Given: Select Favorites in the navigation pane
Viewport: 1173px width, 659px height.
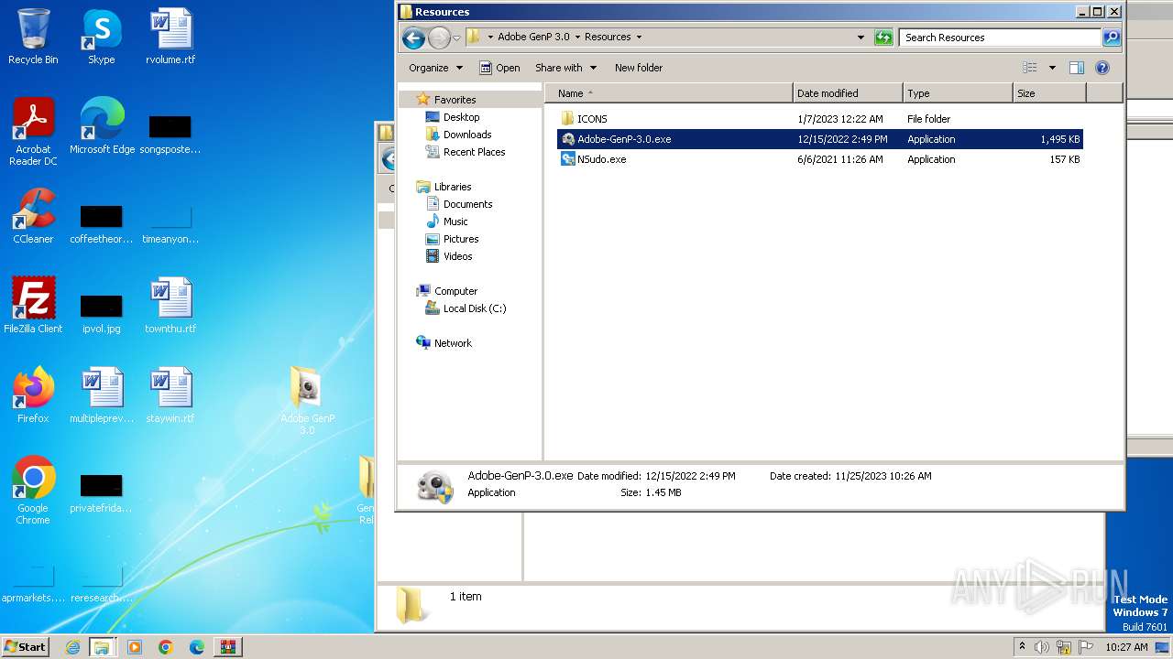Looking at the screenshot, I should 455,100.
